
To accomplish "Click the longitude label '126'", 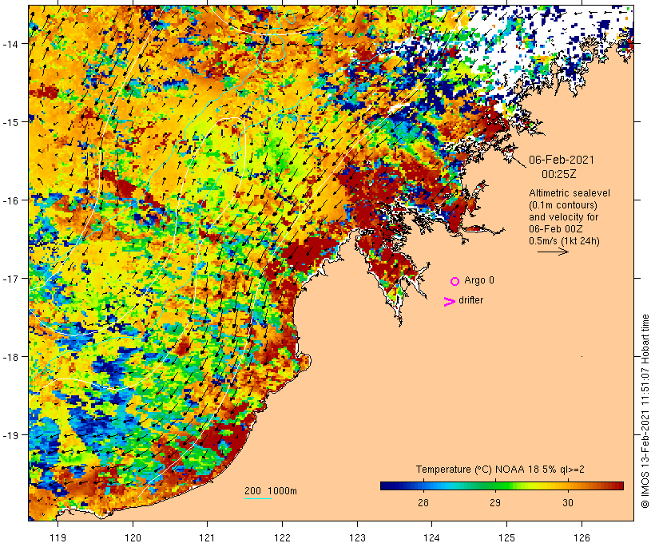I will [582, 537].
